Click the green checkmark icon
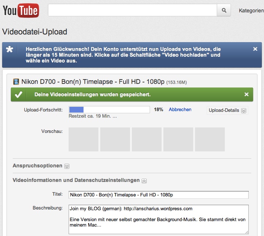This screenshot has width=264, height=236. coord(19,95)
